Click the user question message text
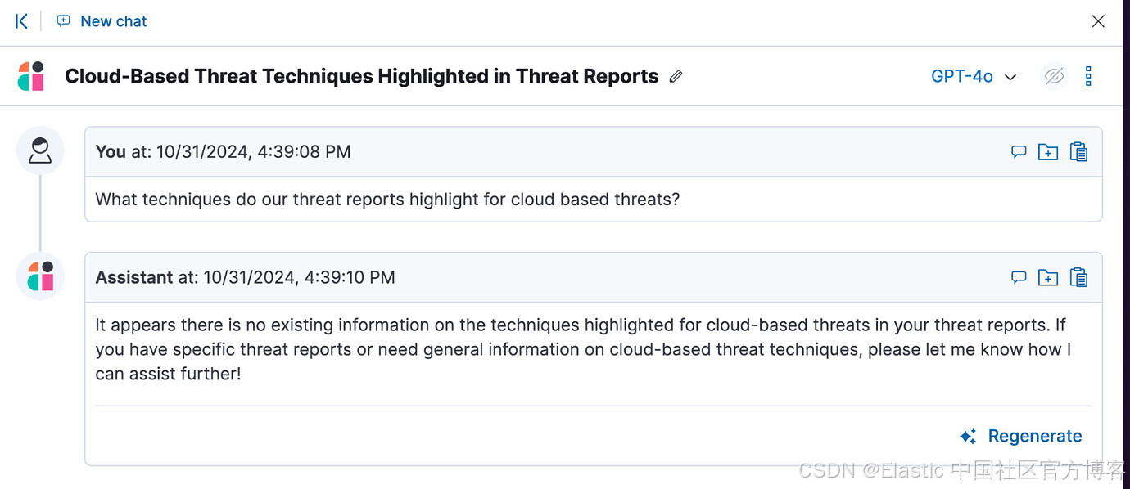1130x489 pixels. (387, 199)
